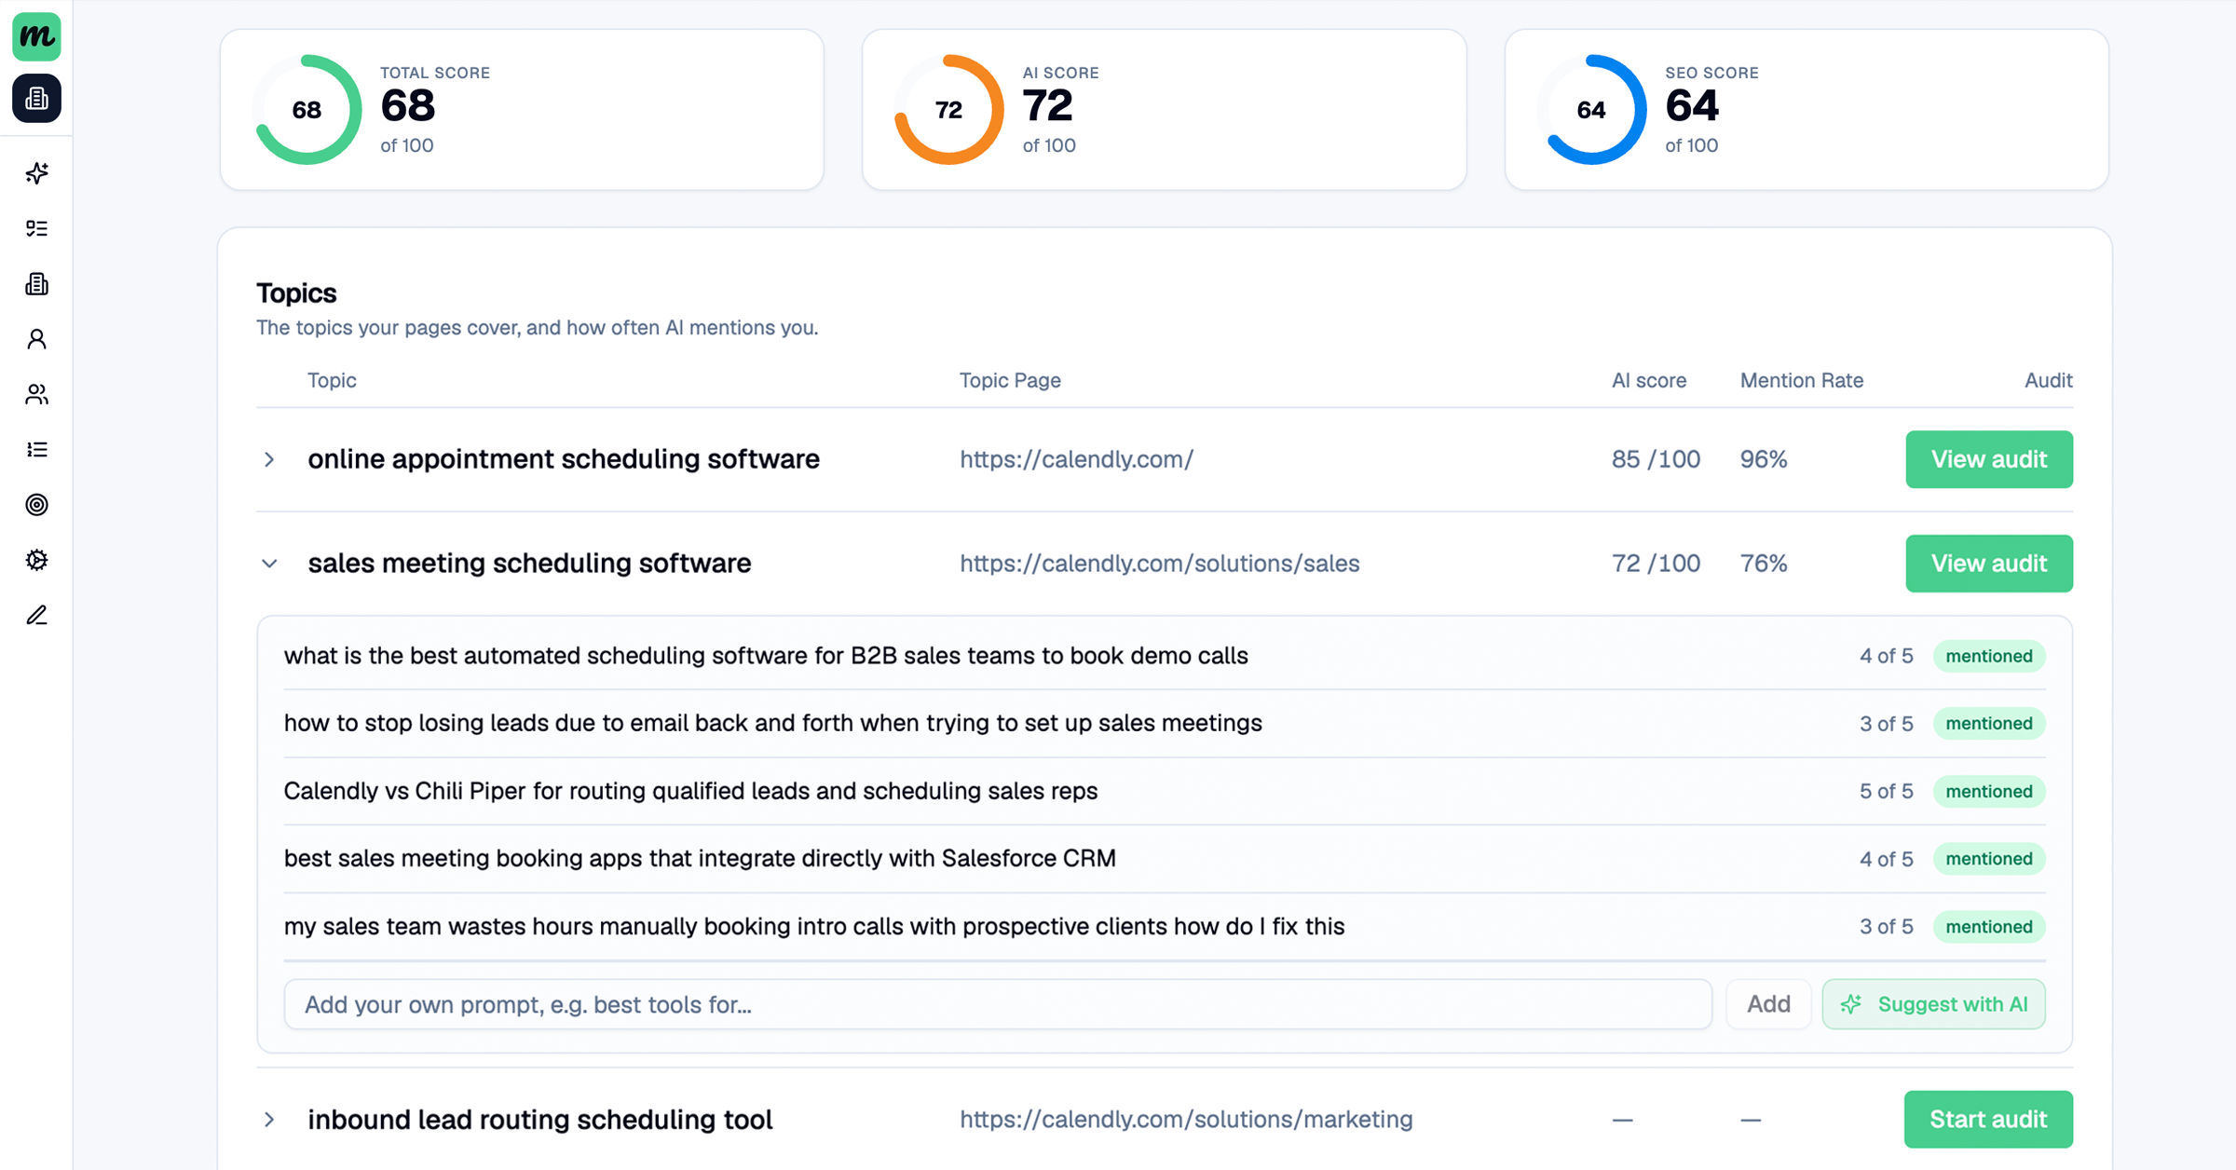Select the Salesforce CRM booking apps prompt
Viewport: 2236px width, 1170px height.
point(1165,859)
